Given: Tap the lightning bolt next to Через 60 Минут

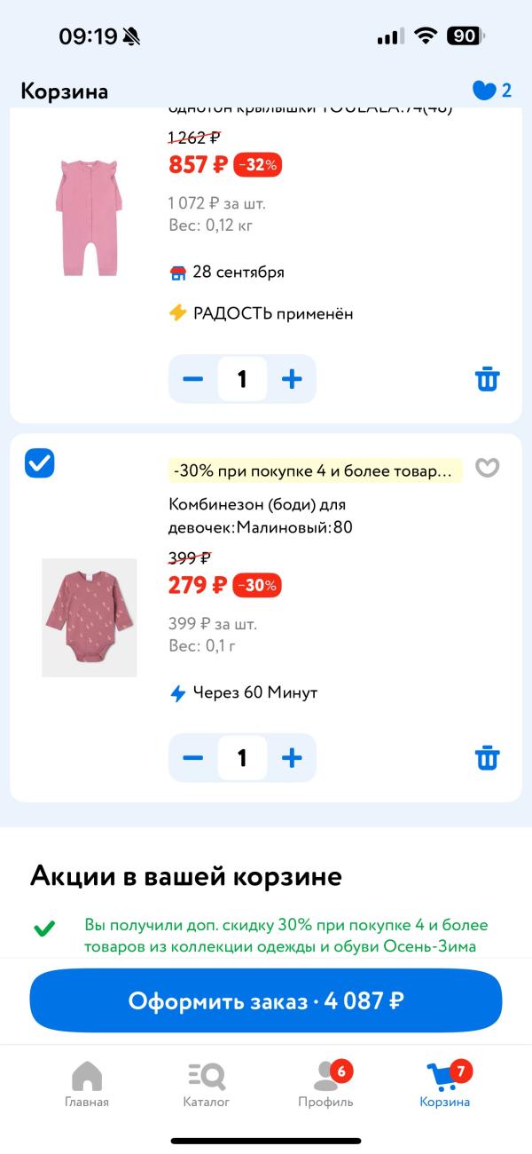Looking at the screenshot, I should [x=178, y=693].
